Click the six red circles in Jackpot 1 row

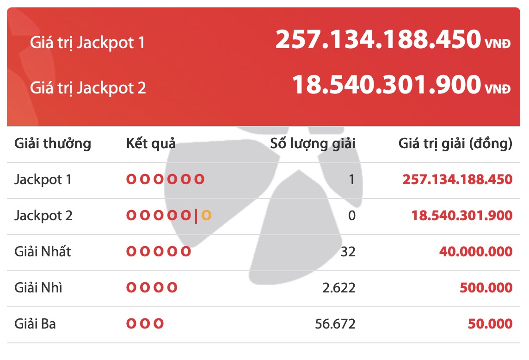(165, 180)
